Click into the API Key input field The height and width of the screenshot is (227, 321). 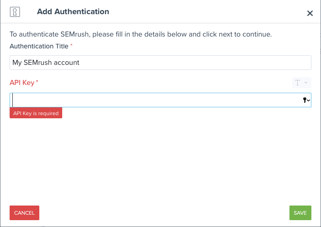click(155, 100)
